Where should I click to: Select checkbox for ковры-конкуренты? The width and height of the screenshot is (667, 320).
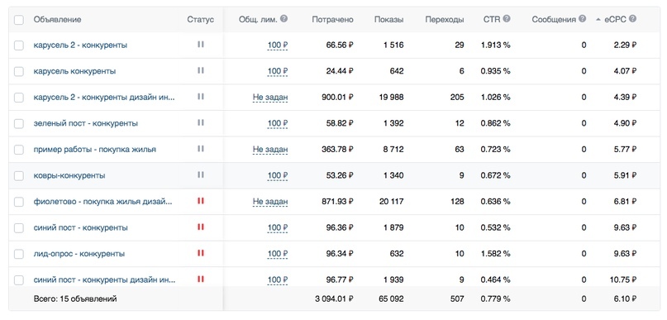(x=19, y=176)
